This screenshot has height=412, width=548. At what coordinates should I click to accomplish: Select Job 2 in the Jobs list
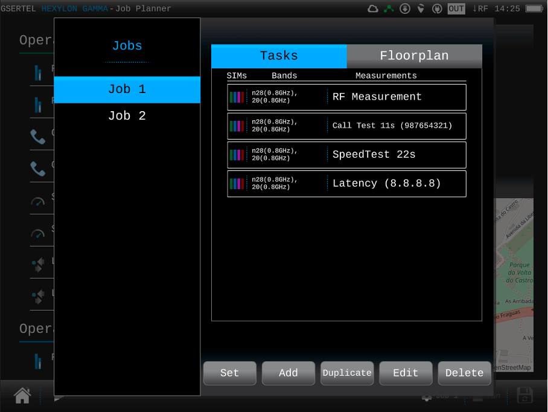click(x=127, y=116)
